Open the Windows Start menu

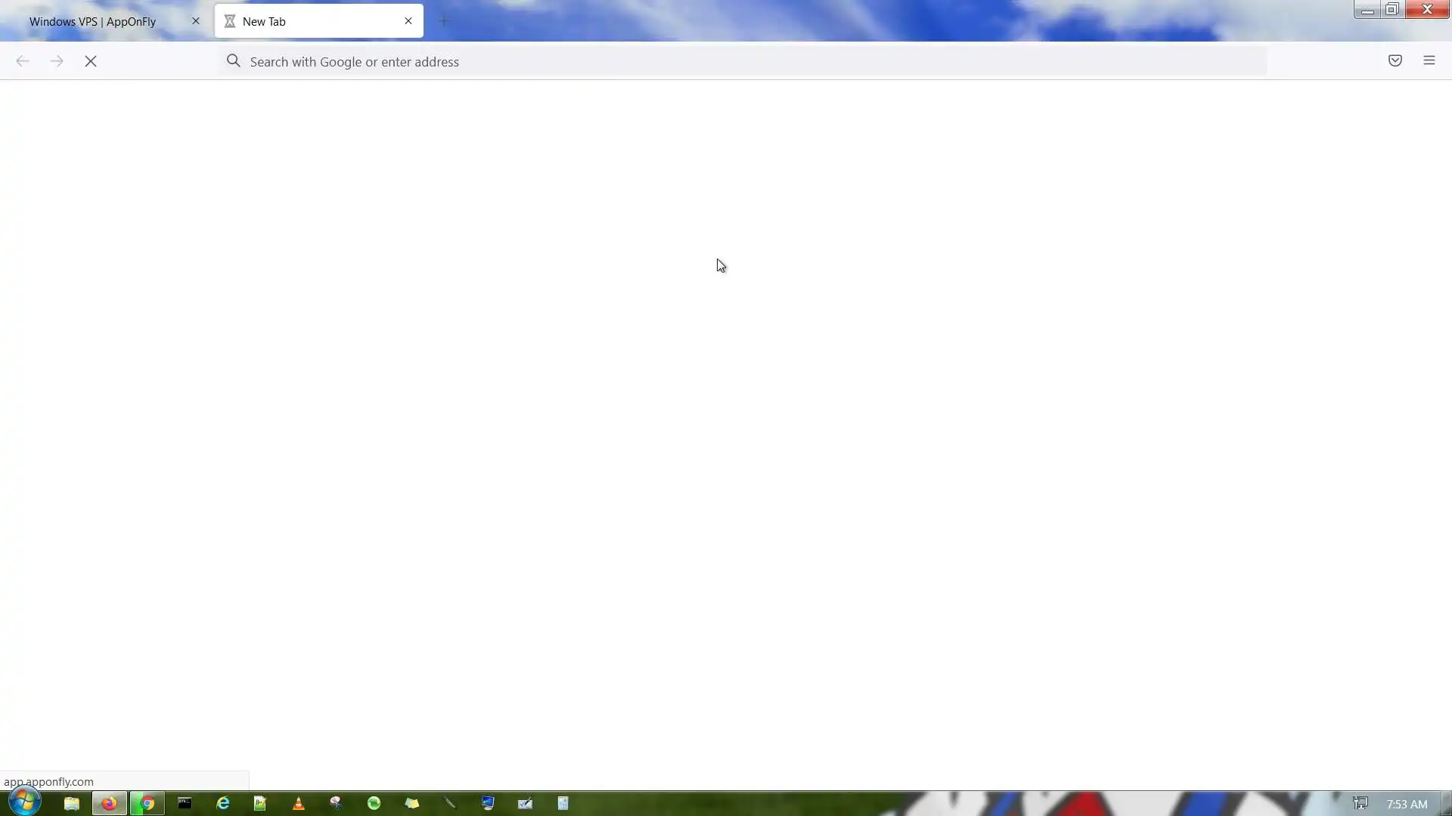point(24,802)
